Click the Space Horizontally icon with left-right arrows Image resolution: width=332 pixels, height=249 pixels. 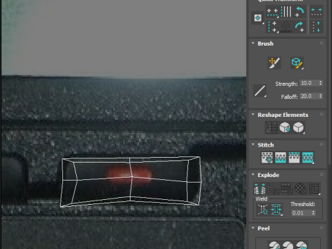[316, 12]
